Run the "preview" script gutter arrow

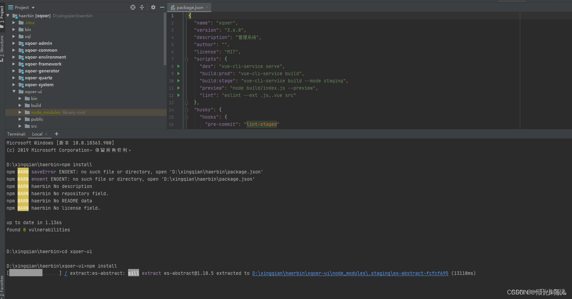[178, 88]
